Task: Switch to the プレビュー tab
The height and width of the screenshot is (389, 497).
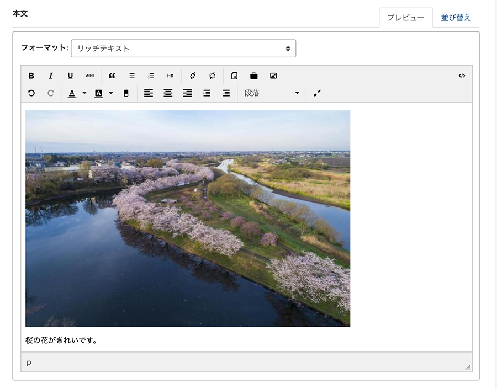Action: click(406, 18)
